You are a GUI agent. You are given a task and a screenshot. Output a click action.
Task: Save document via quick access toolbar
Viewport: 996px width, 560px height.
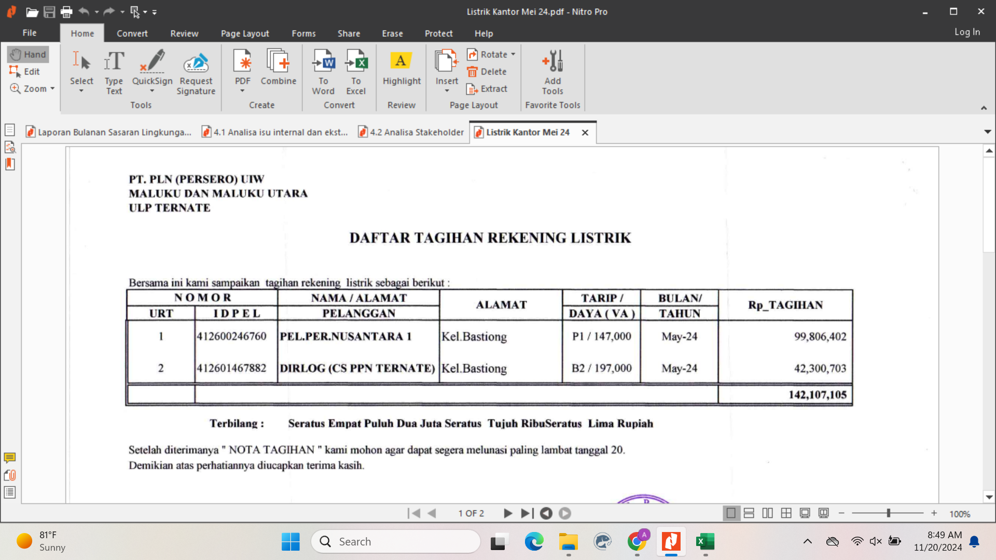(49, 11)
